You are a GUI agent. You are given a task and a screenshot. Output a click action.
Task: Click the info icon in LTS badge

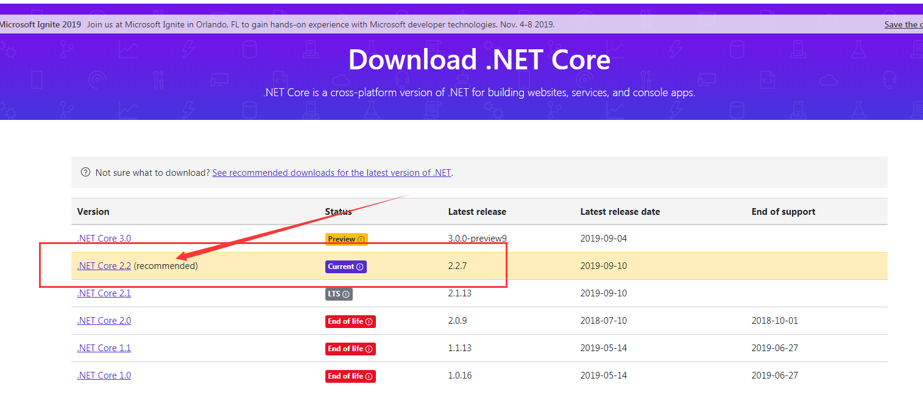(346, 294)
